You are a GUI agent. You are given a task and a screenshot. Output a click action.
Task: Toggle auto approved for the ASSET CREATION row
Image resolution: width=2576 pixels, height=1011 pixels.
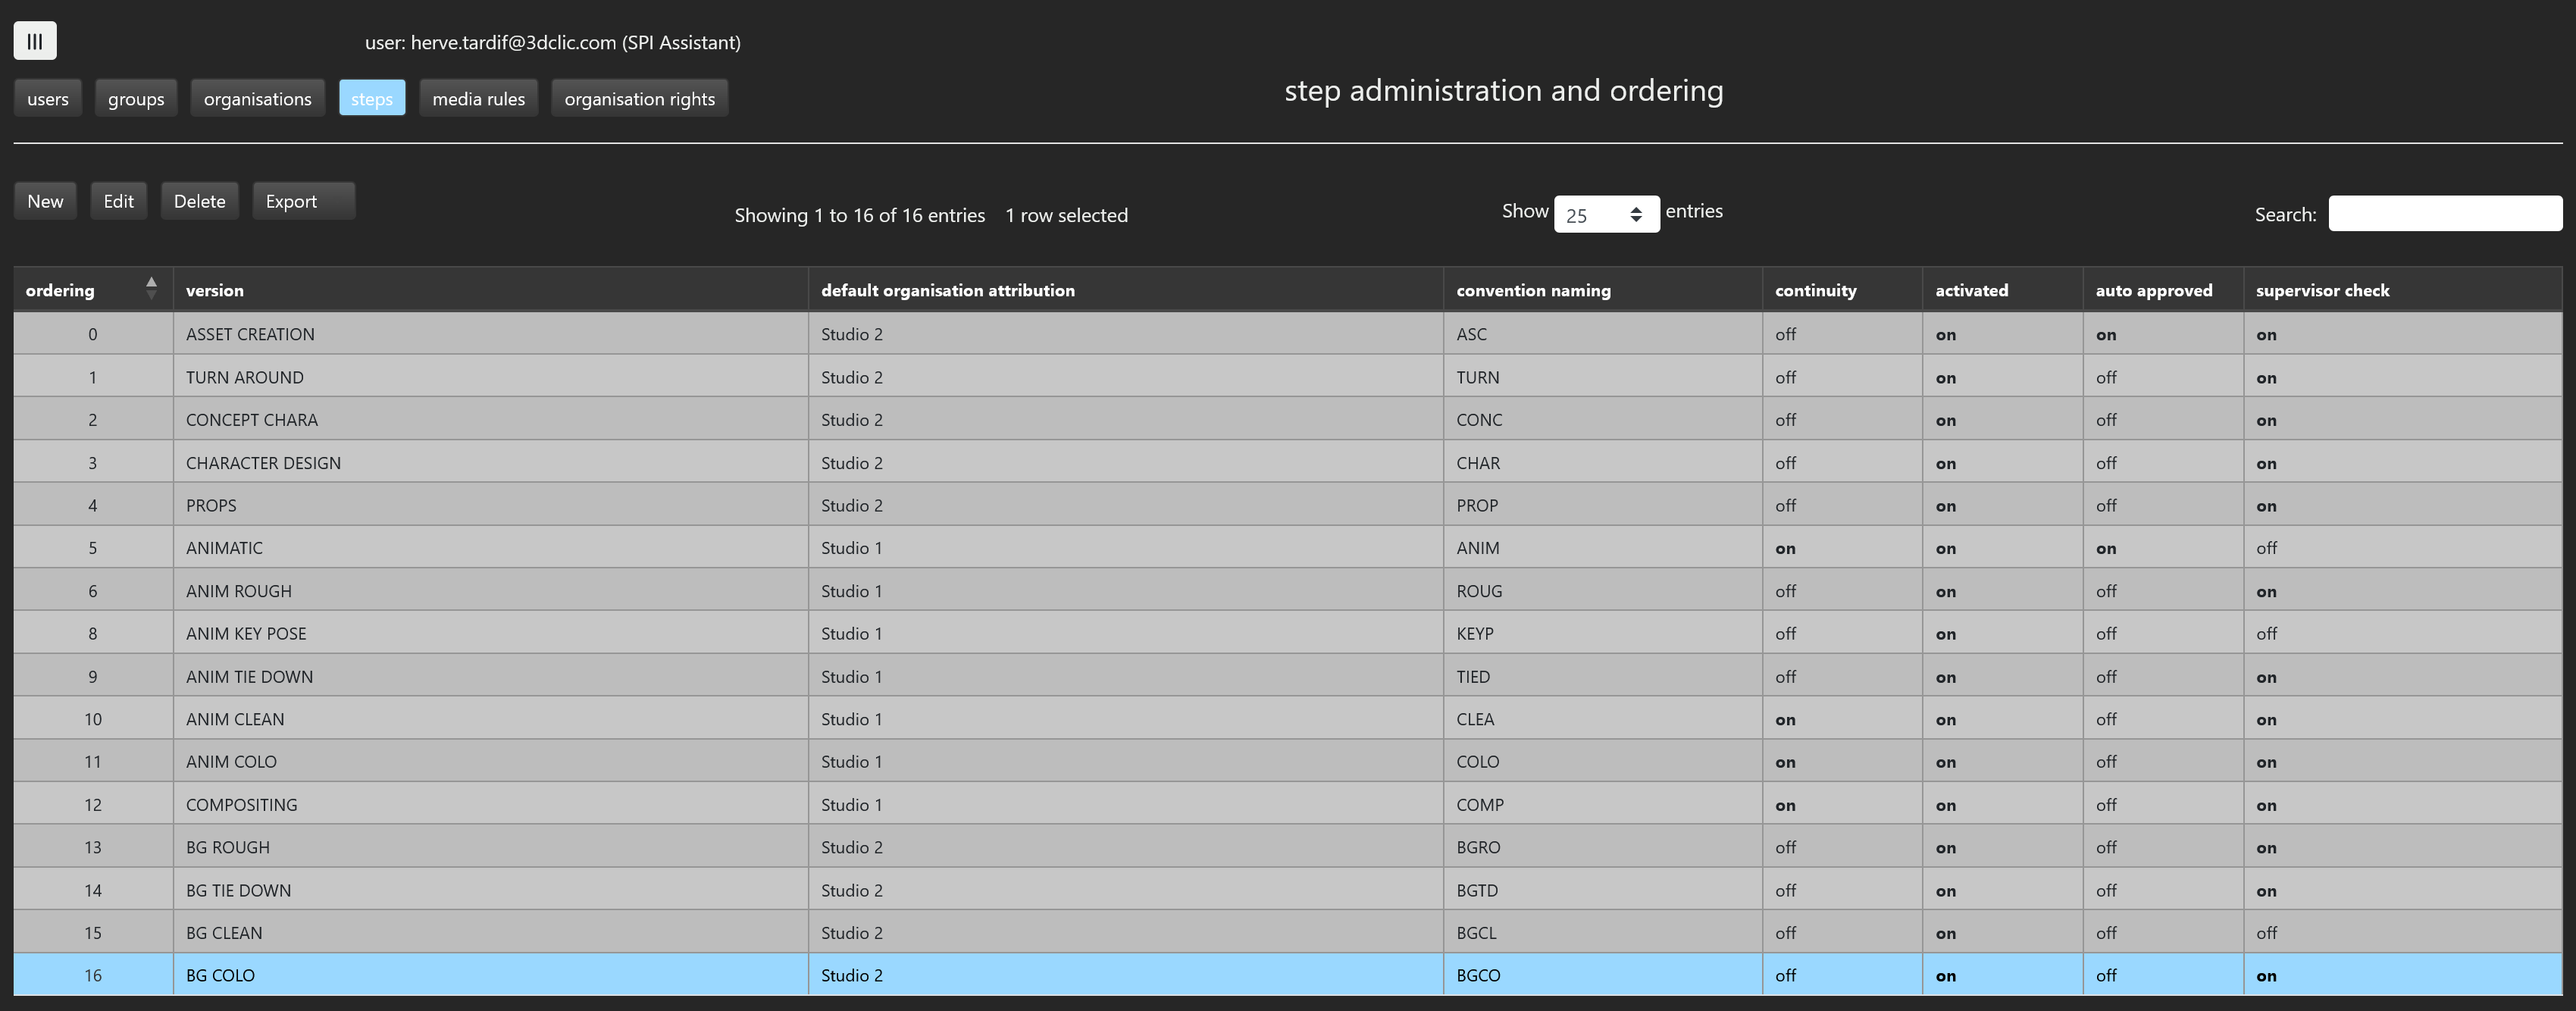tap(2105, 335)
